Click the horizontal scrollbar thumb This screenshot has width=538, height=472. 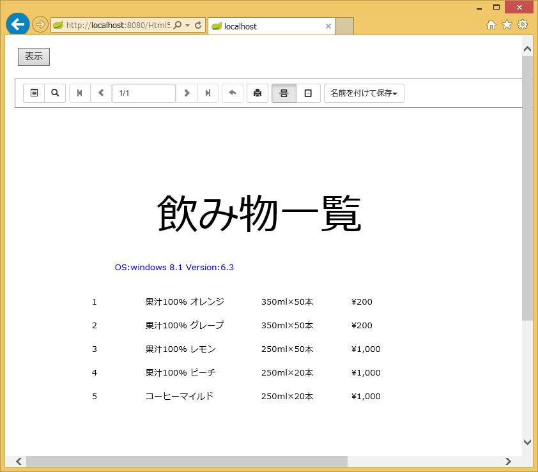[x=187, y=461]
